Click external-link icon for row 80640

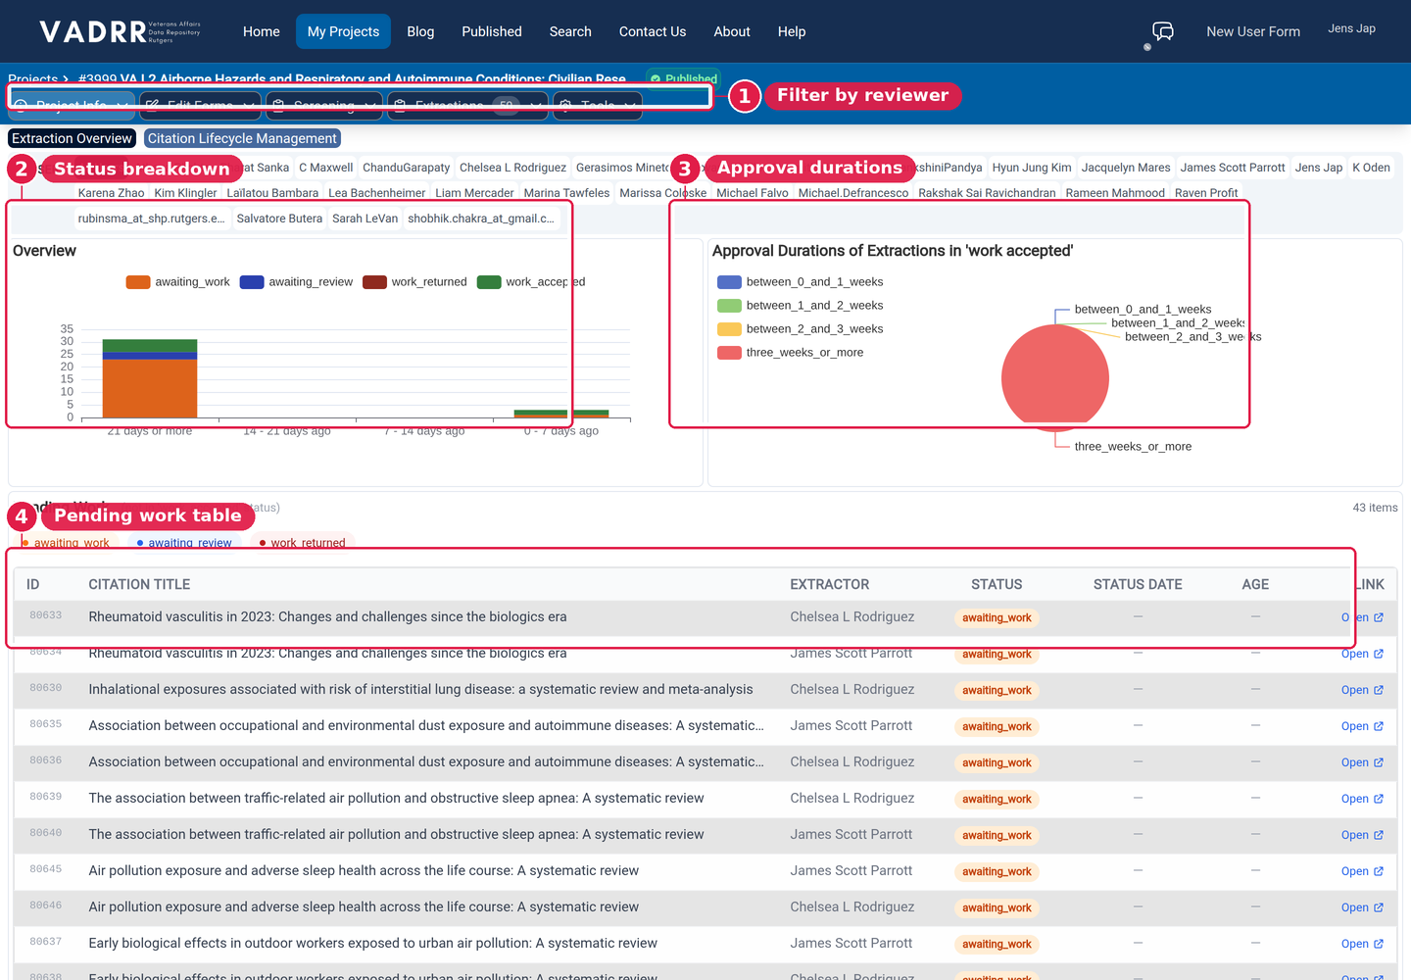[x=1379, y=835]
